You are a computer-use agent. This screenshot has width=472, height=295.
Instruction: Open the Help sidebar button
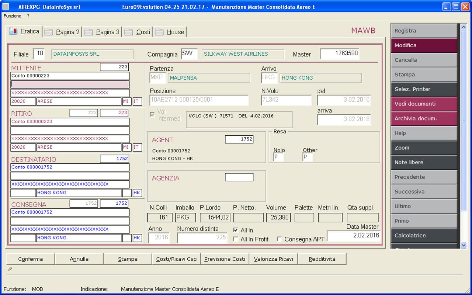(424, 133)
